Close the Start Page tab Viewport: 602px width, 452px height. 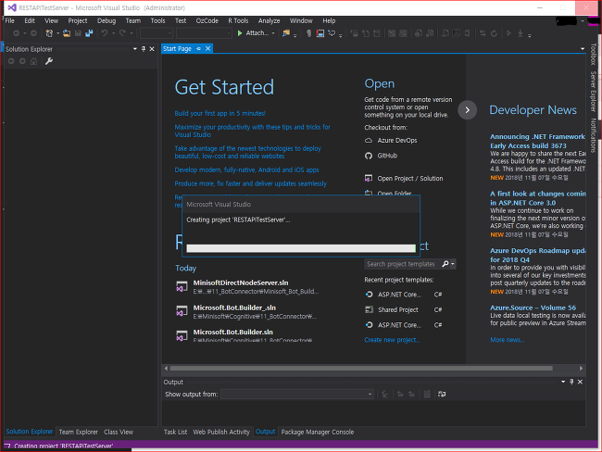click(207, 48)
